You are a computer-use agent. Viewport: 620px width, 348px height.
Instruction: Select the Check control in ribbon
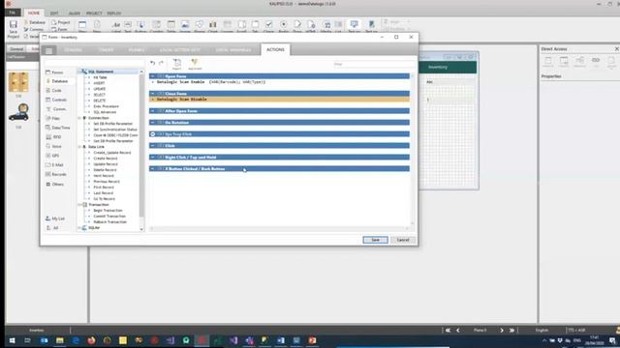click(268, 27)
